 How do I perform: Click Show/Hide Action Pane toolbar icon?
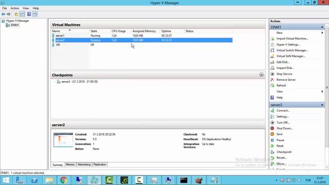(x=35, y=14)
